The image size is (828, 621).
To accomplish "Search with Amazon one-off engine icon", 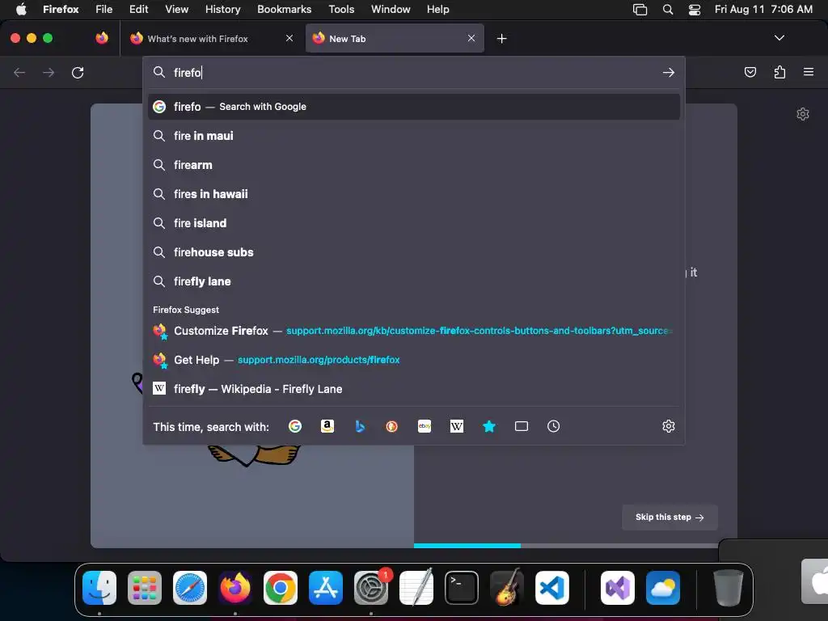I will 327,426.
